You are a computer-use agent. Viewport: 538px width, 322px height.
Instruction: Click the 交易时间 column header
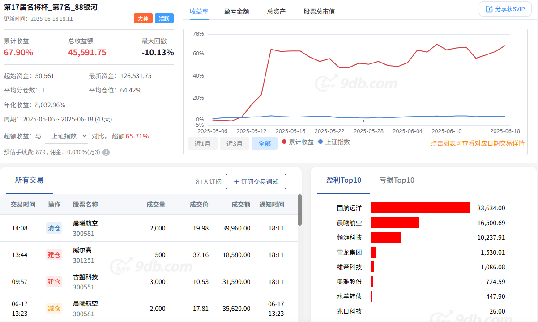coord(23,205)
